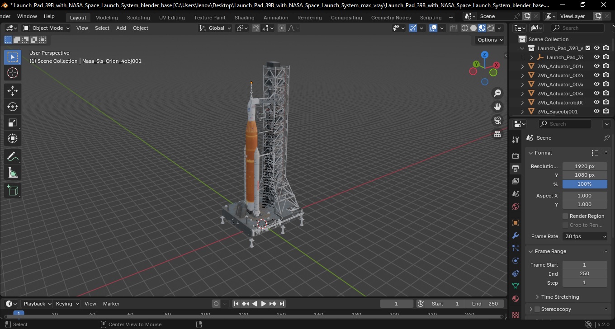Image resolution: width=615 pixels, height=329 pixels.
Task: Open the Object Mode dropdown
Action: click(47, 28)
